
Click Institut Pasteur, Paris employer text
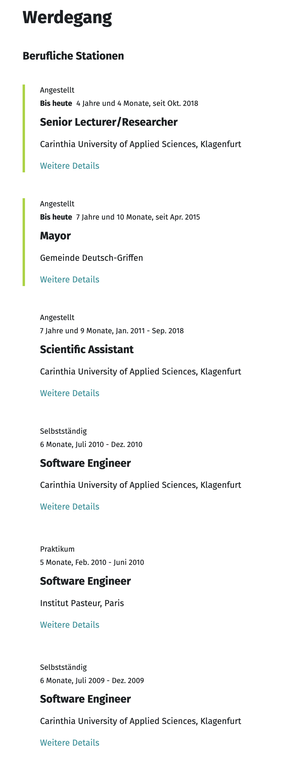tap(82, 603)
